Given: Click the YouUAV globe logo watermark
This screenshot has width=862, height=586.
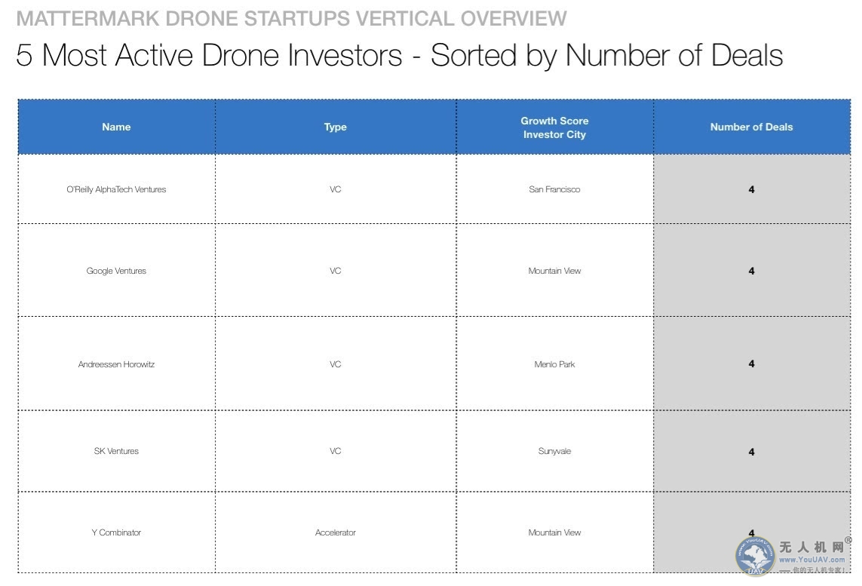Looking at the screenshot, I should [x=755, y=557].
